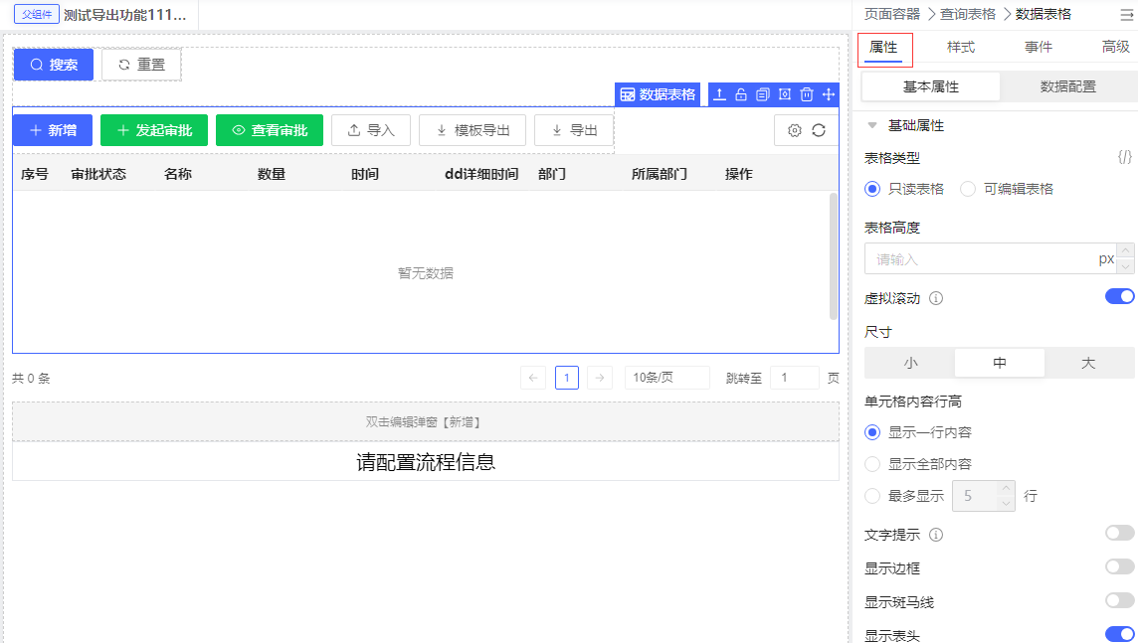Click the 新增 add button
Viewport: 1138px width, 643px height.
[x=53, y=130]
